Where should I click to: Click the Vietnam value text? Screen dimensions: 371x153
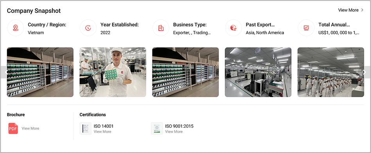point(36,33)
